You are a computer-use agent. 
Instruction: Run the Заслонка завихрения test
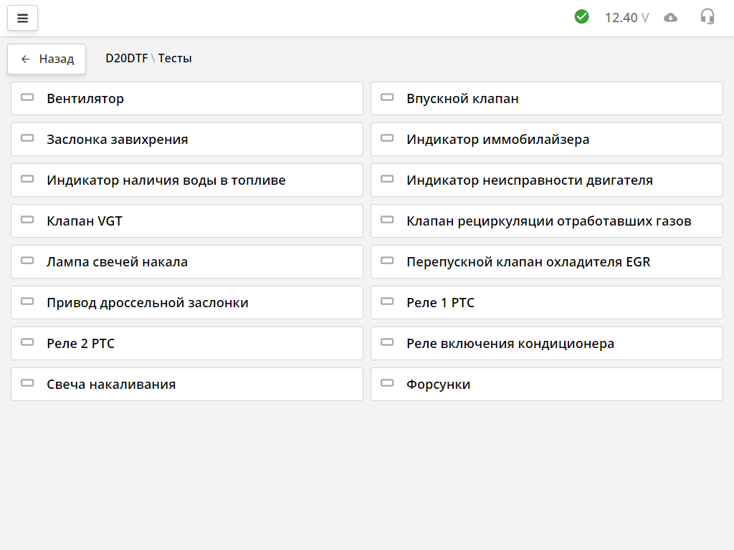pyautogui.click(x=186, y=139)
